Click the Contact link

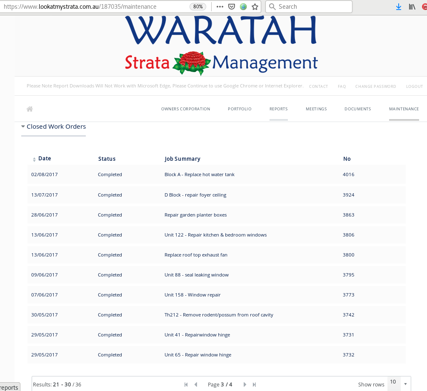[318, 86]
